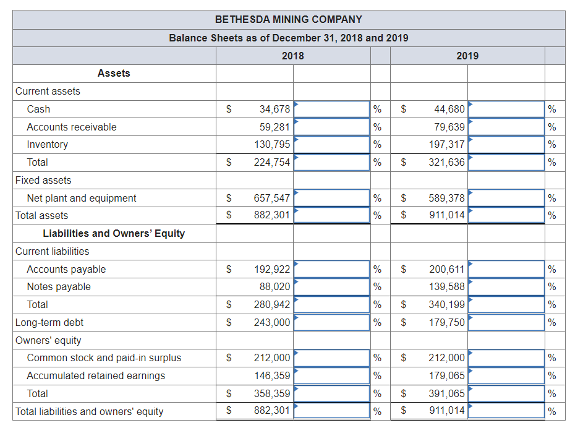Click the Owners' equity row label

48,340
